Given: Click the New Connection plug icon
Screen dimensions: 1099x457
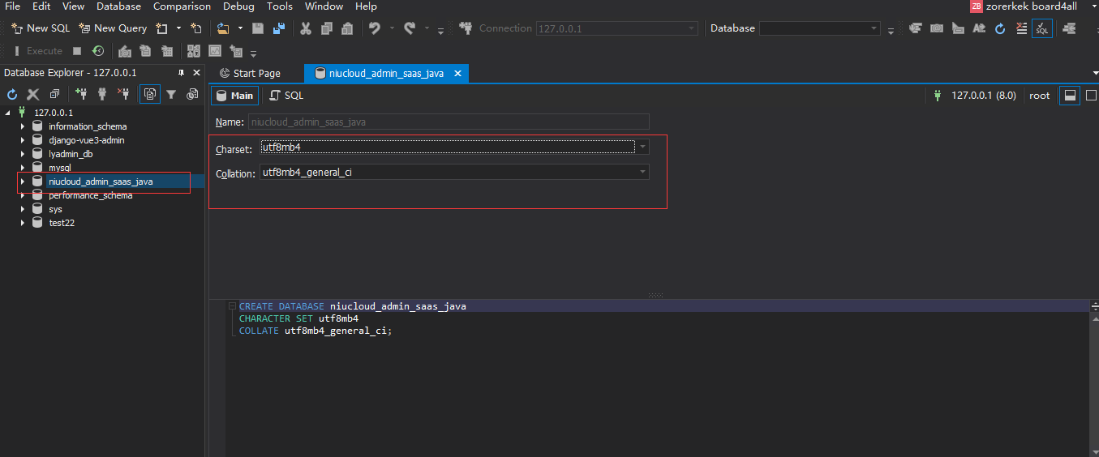Looking at the screenshot, I should 81,95.
